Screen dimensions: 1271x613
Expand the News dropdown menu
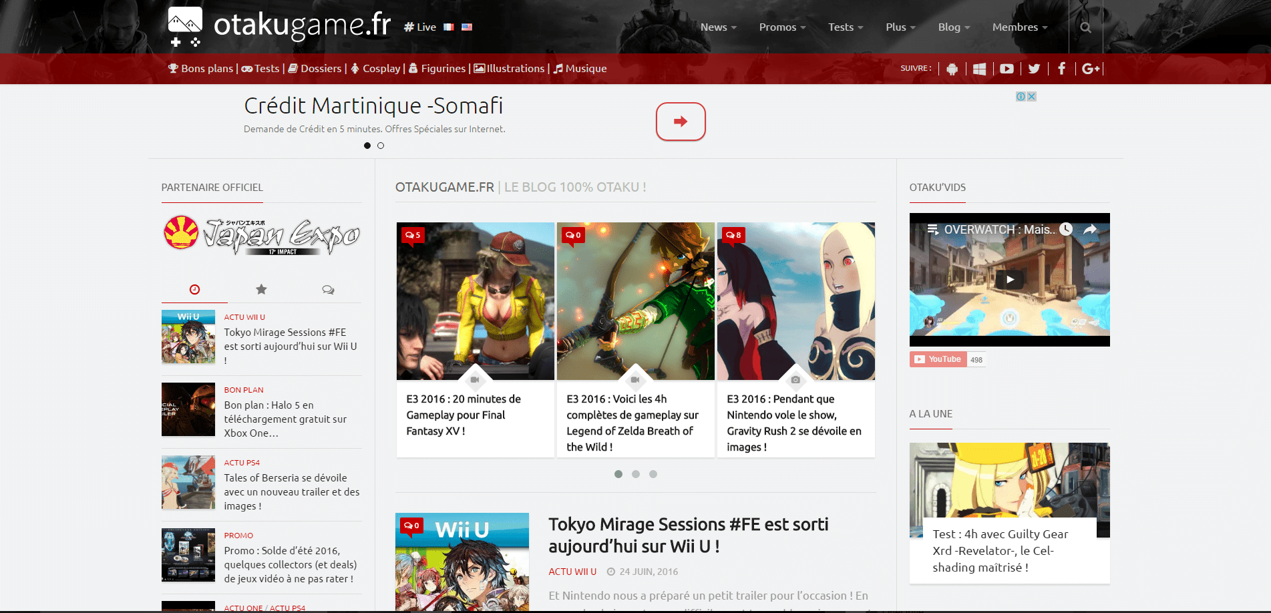(719, 27)
